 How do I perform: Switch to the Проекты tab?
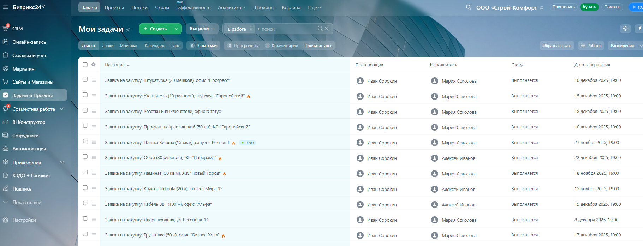pyautogui.click(x=114, y=7)
